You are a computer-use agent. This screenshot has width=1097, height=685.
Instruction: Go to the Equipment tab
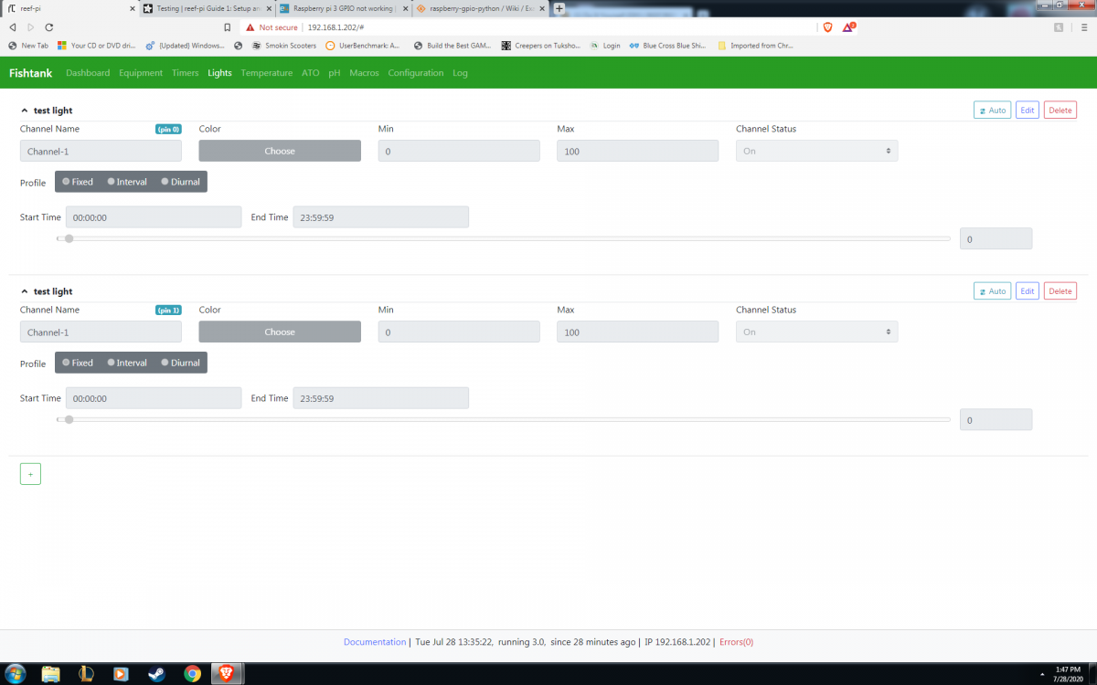point(141,73)
